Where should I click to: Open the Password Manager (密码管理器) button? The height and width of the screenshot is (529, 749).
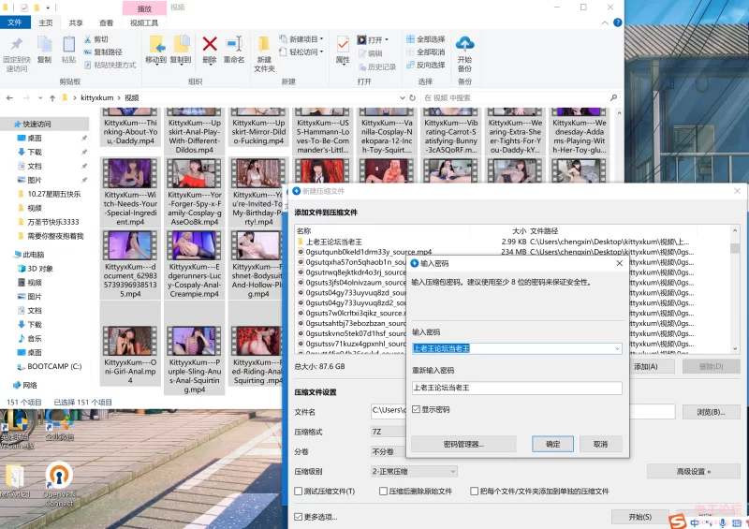click(x=463, y=444)
